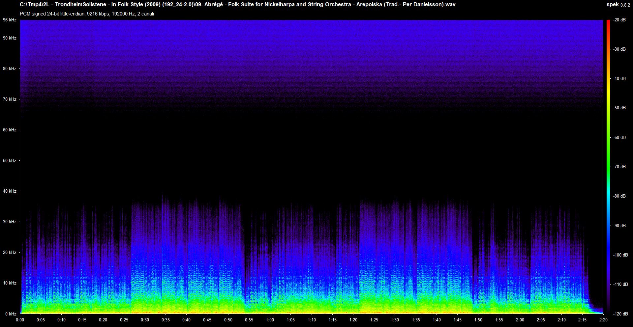
Task: Click the 1:55 time axis label
Action: [x=499, y=320]
